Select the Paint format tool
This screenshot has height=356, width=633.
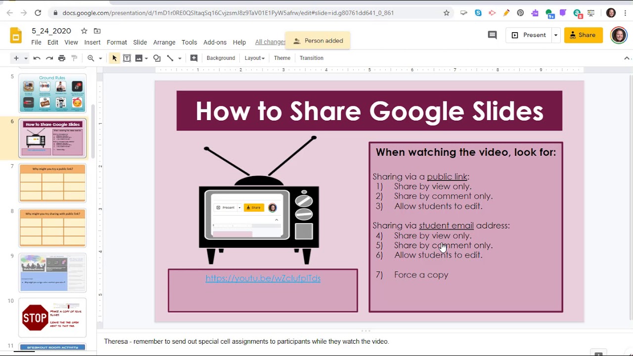coord(75,58)
